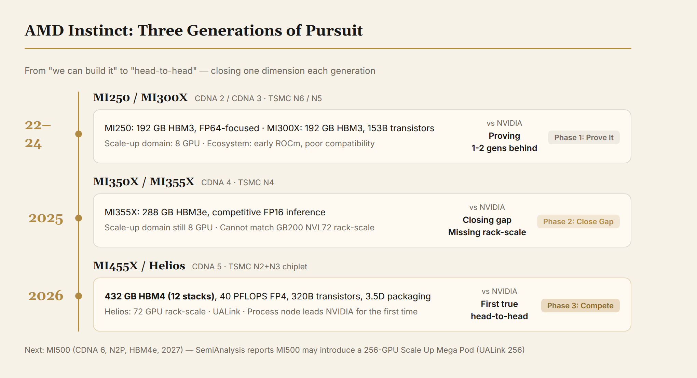697x378 pixels.
Task: Click the '2025' year label
Action: click(46, 218)
